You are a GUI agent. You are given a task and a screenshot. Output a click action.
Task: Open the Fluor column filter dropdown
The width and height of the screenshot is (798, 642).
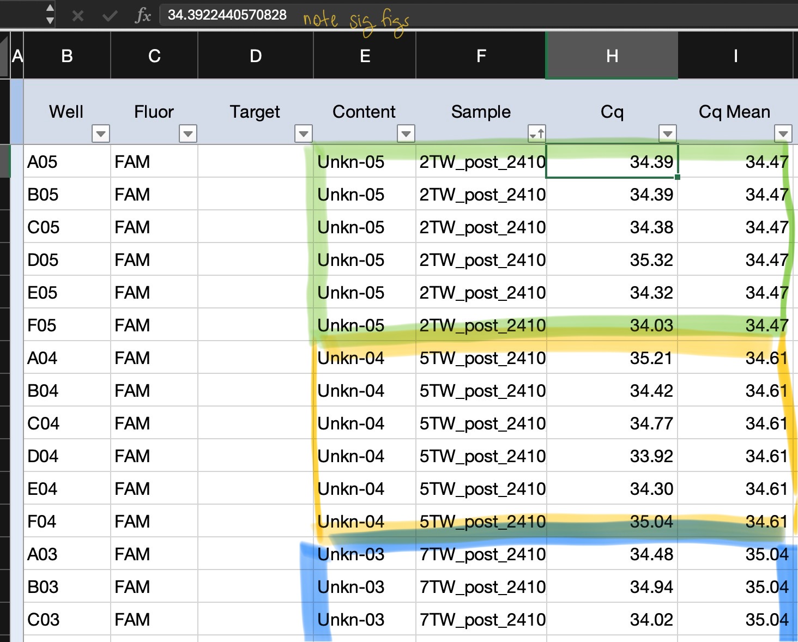click(x=188, y=134)
